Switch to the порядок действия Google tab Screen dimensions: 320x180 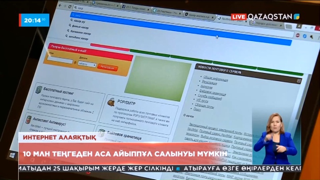point(267,24)
